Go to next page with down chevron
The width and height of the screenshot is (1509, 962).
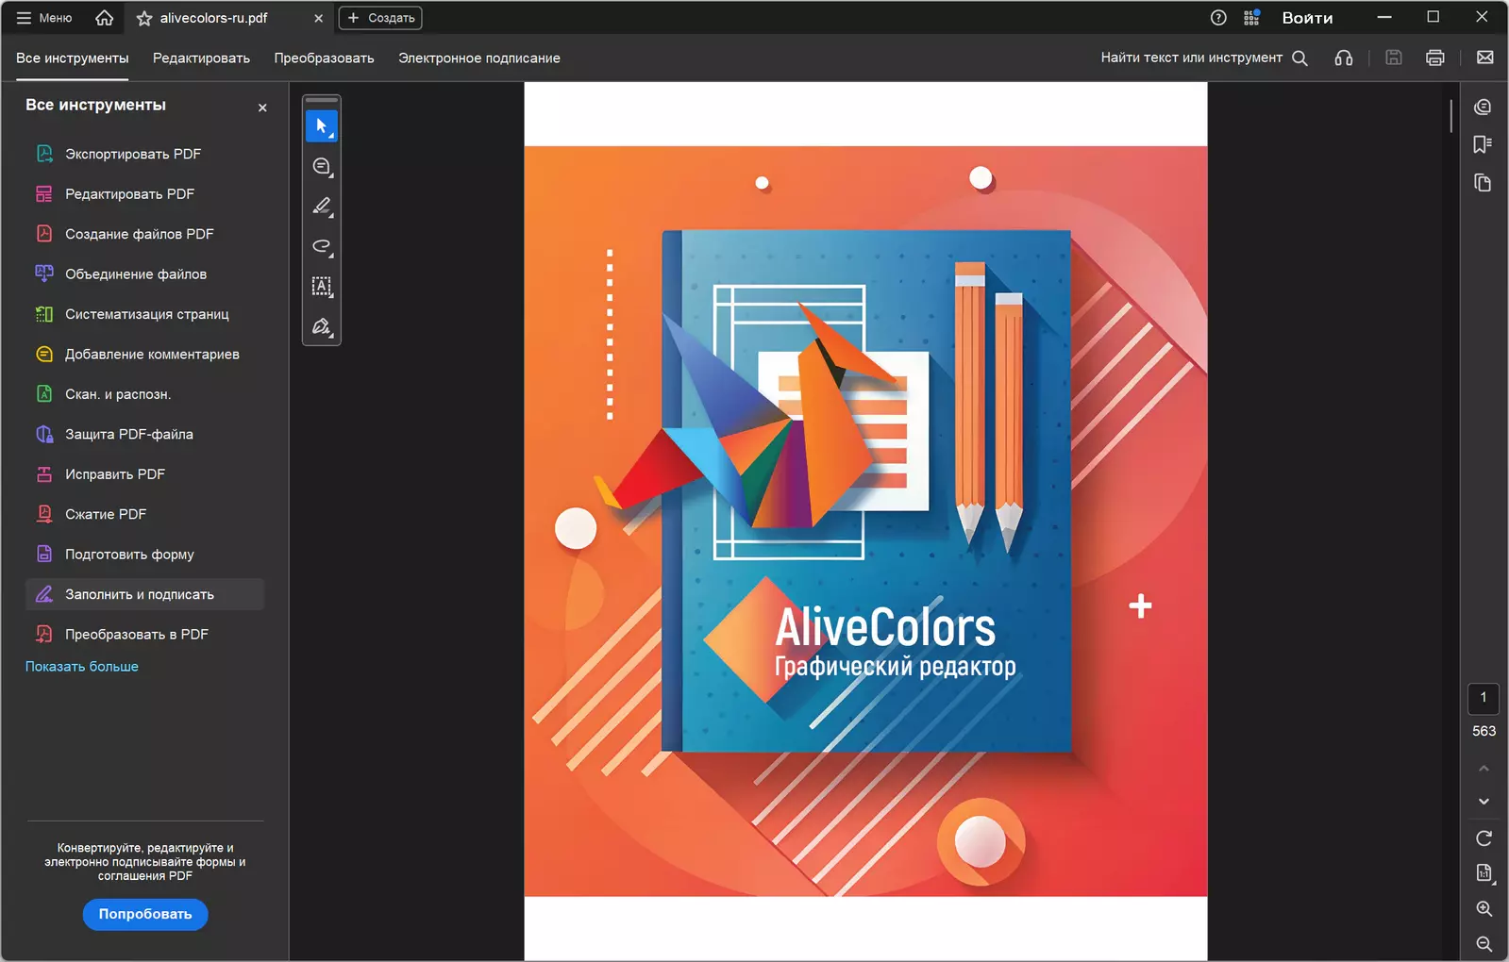(x=1484, y=802)
